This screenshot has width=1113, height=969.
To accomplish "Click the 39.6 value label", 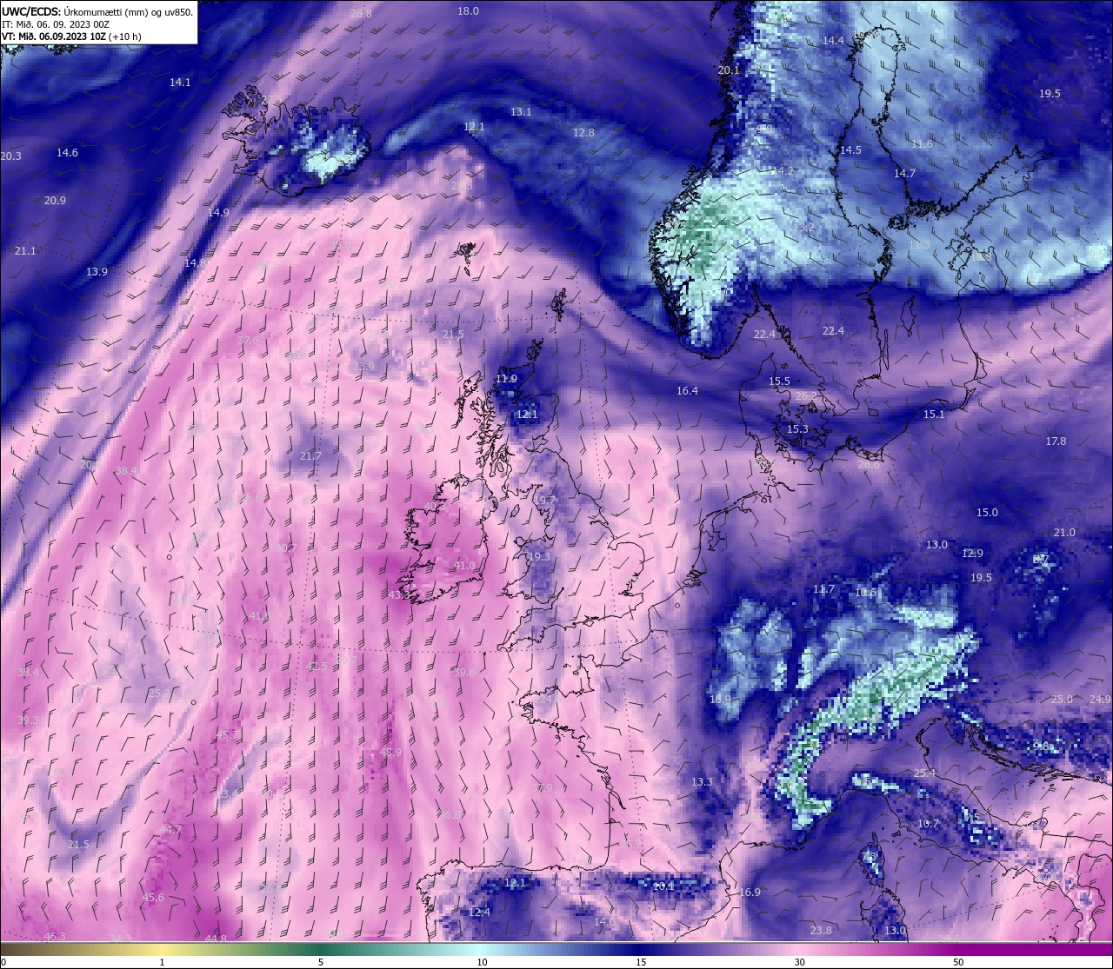I will (464, 673).
